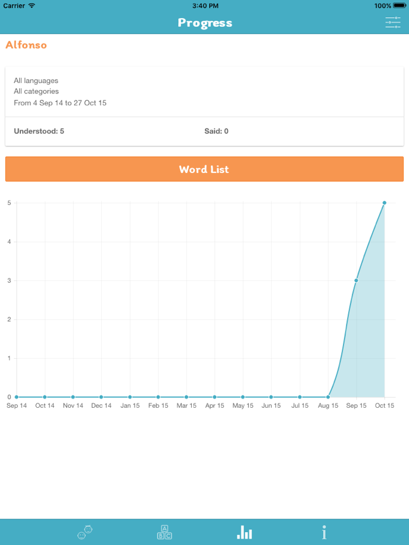409x545 pixels.
Task: Open the All languages filter
Action: [36, 81]
